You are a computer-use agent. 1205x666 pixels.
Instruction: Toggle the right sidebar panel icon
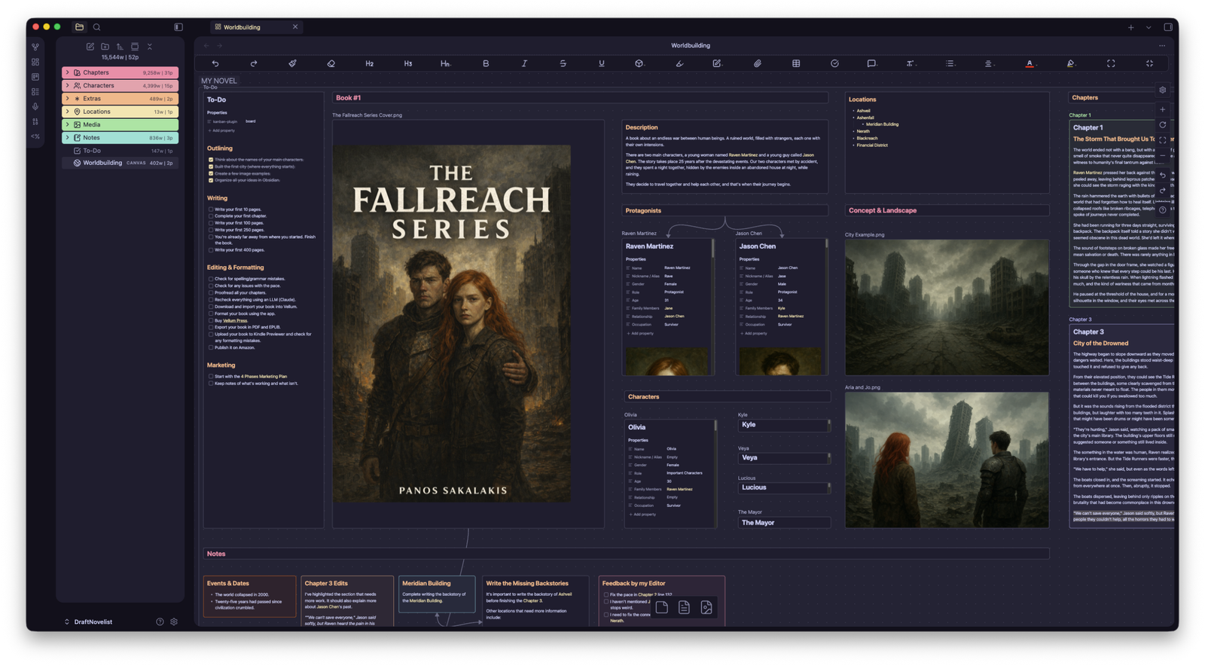(1168, 27)
